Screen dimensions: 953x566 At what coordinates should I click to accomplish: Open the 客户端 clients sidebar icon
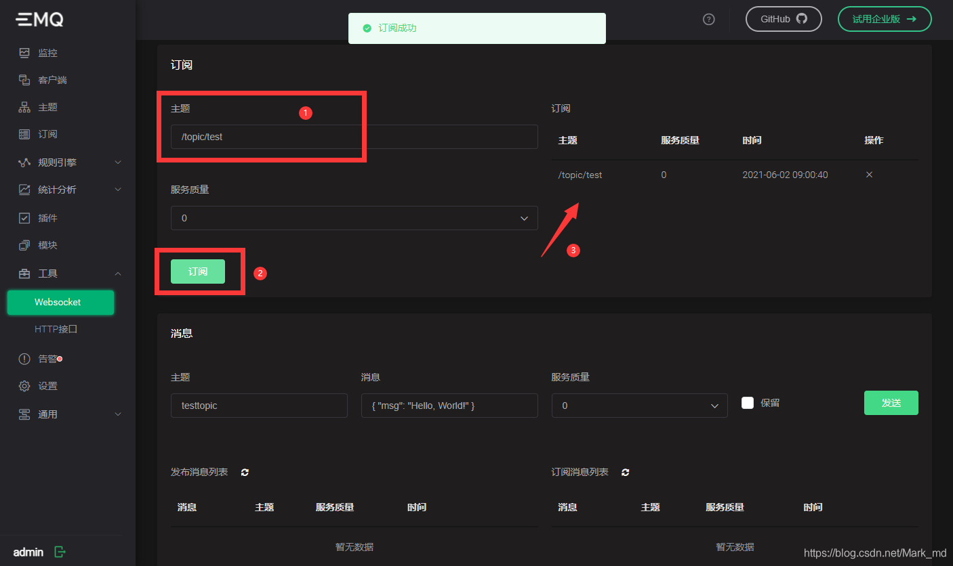point(24,80)
